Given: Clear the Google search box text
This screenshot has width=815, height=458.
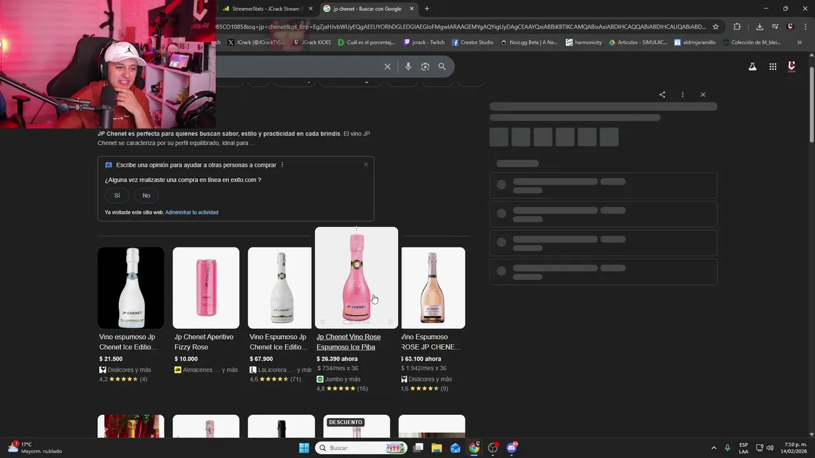Looking at the screenshot, I should pyautogui.click(x=387, y=67).
